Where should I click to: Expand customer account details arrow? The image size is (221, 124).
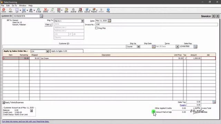pyautogui.click(x=31, y=111)
